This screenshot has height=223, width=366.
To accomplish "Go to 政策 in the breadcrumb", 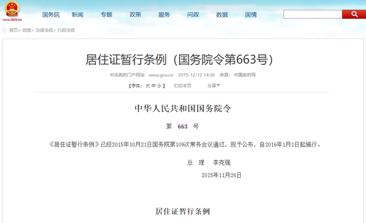I will coord(27,30).
